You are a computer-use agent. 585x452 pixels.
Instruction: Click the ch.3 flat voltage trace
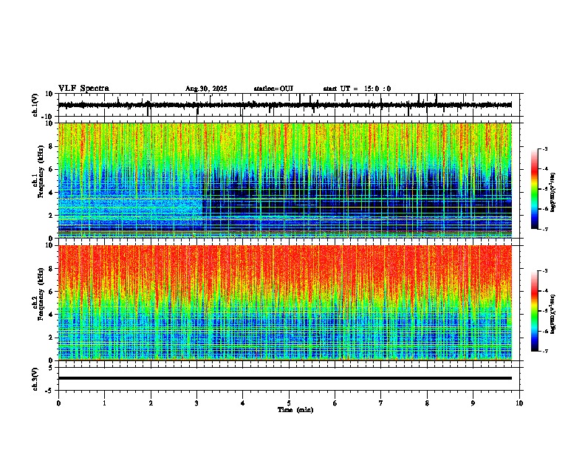pyautogui.click(x=285, y=378)
